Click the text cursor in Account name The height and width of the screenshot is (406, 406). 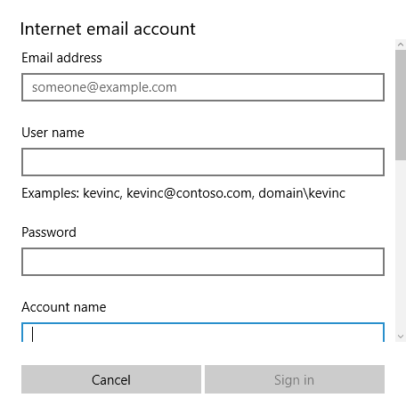coord(33,334)
